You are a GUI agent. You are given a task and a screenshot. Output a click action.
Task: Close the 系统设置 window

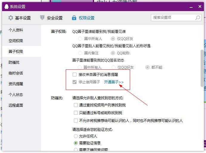tap(200, 6)
